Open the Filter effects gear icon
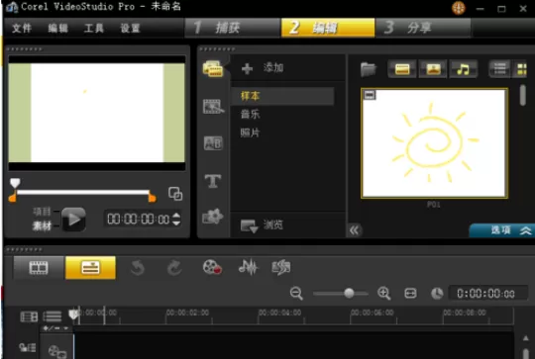Viewport: 535px width, 359px height. click(213, 217)
